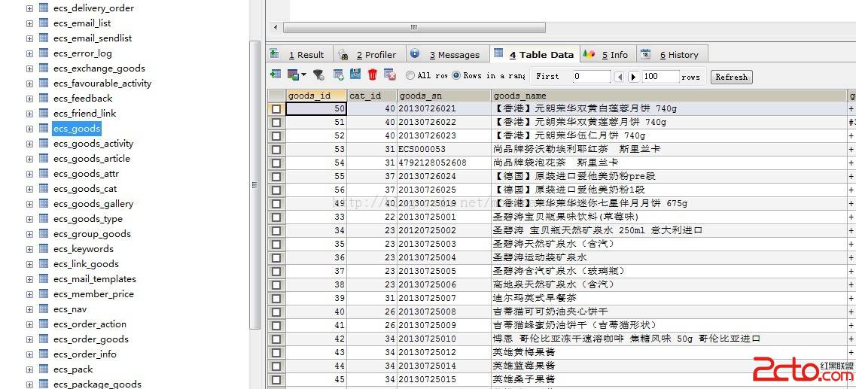Click the left arrow of the horizontal scrollbar
856x389 pixels.
(x=275, y=27)
